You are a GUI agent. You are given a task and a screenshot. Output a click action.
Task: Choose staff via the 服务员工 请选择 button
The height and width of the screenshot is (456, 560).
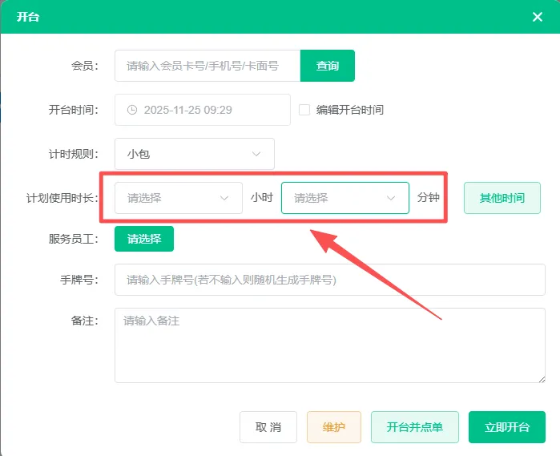click(x=144, y=239)
